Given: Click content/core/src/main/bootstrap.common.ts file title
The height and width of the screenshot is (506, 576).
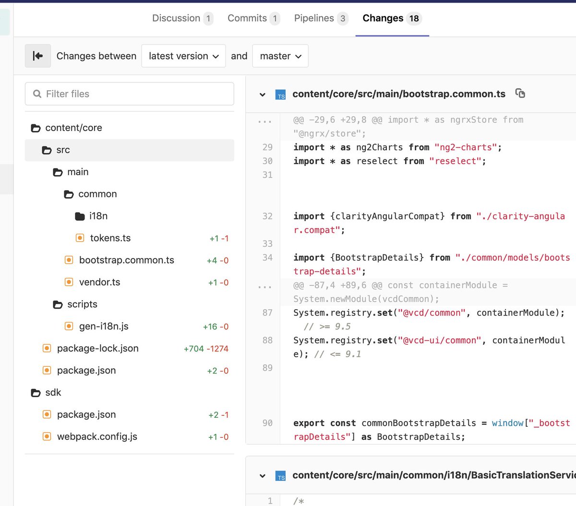Looking at the screenshot, I should (399, 94).
